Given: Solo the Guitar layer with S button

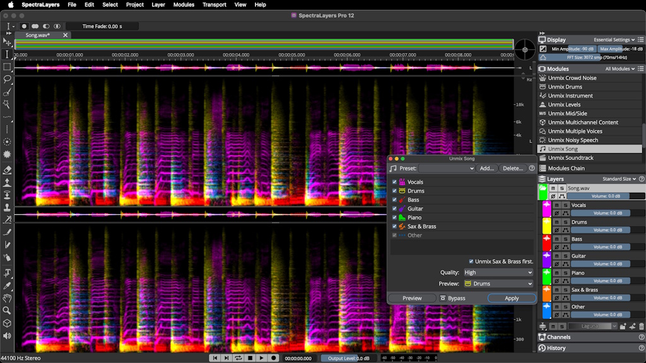Looking at the screenshot, I should pos(566,256).
